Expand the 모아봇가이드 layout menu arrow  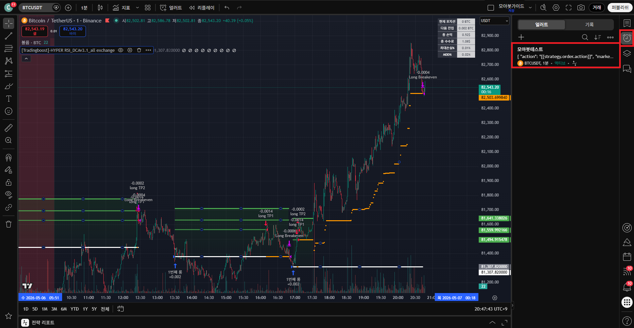[530, 8]
